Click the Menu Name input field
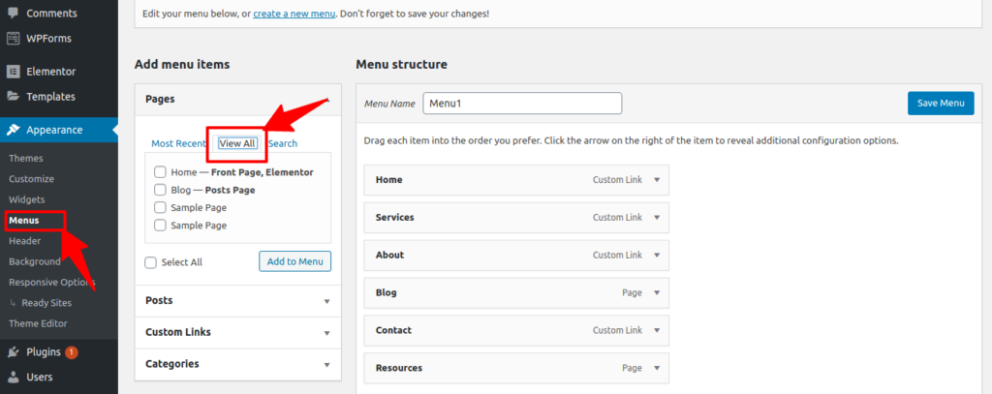Viewport: 992px width, 394px height. 522,103
